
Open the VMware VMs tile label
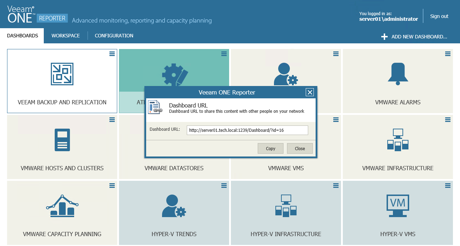pos(286,168)
